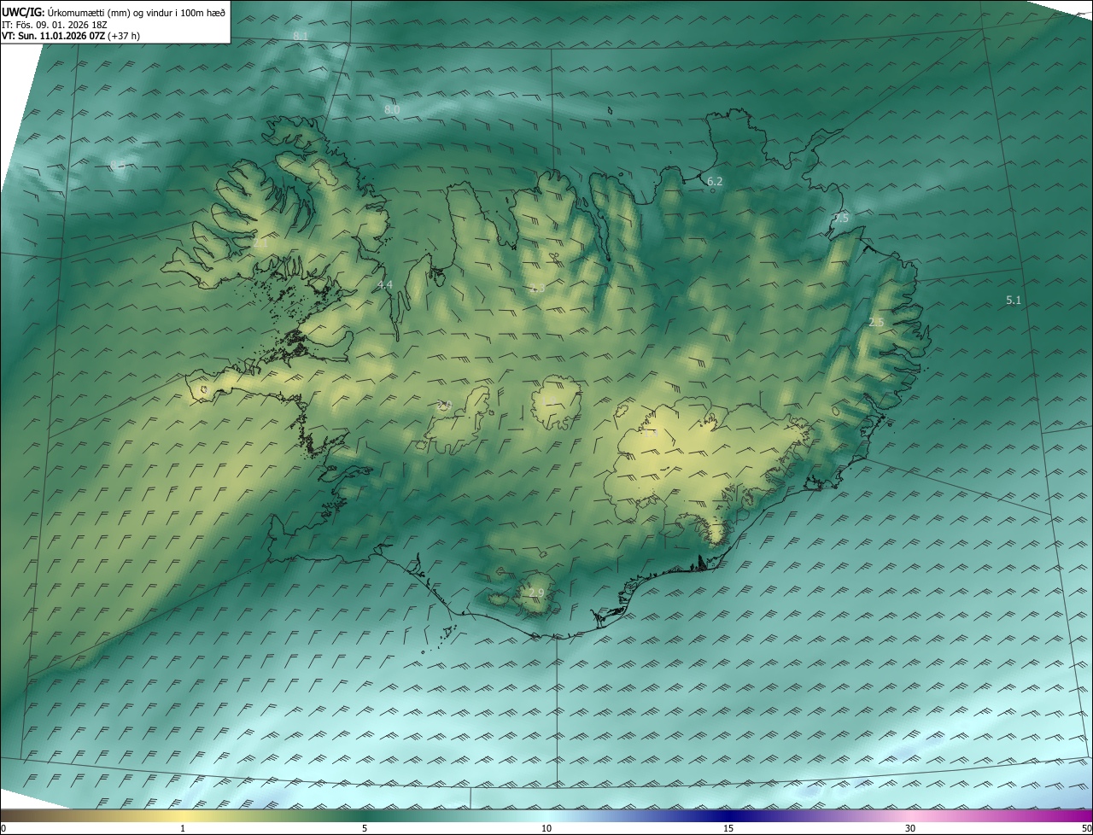
Task: Click the title "Úrkomumætti (mm) og vindur í 100m hæð"
Action: (x=137, y=12)
